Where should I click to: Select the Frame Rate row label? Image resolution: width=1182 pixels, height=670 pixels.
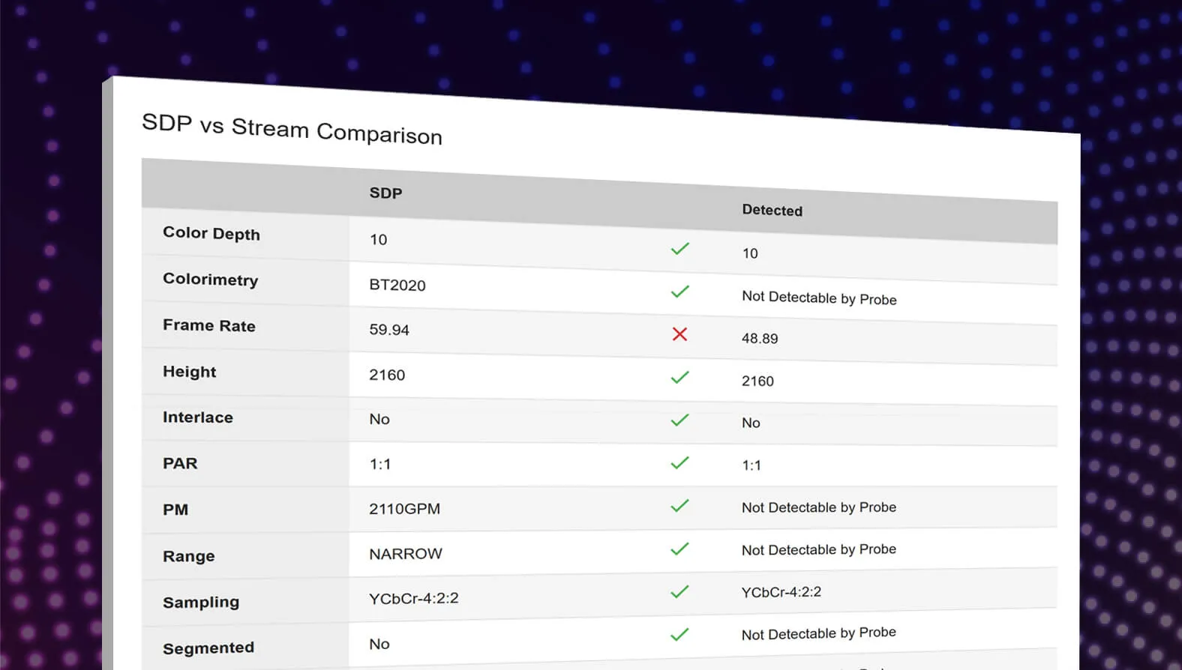point(209,326)
